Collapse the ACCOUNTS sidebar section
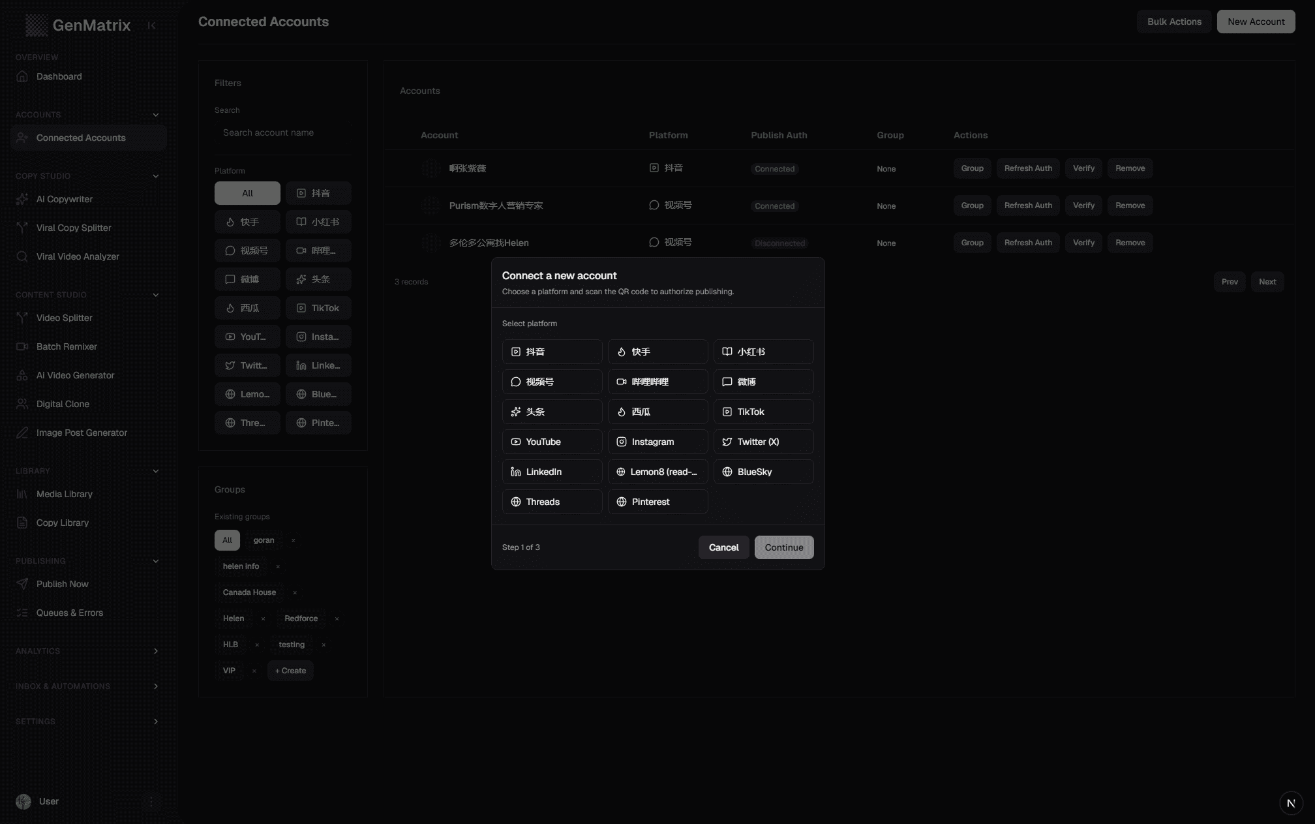Screen dimensions: 1315x824 coord(155,114)
